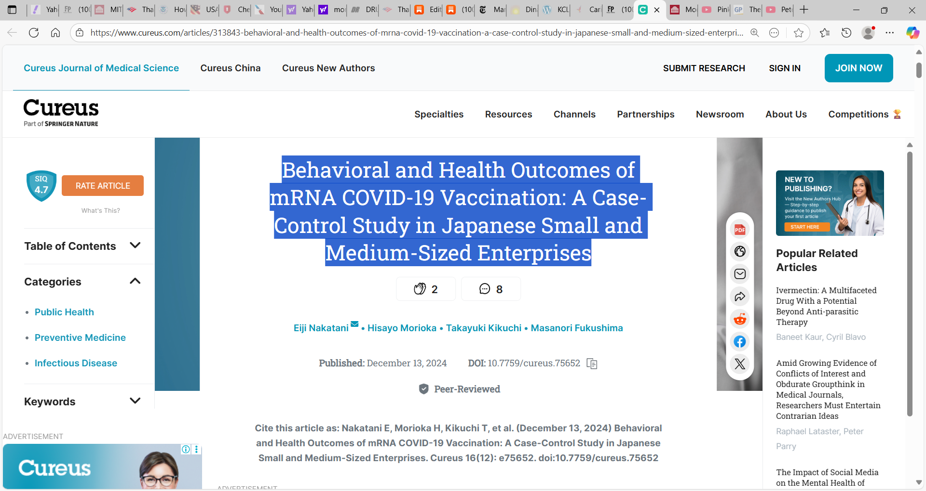Go back to previous page

pyautogui.click(x=12, y=33)
